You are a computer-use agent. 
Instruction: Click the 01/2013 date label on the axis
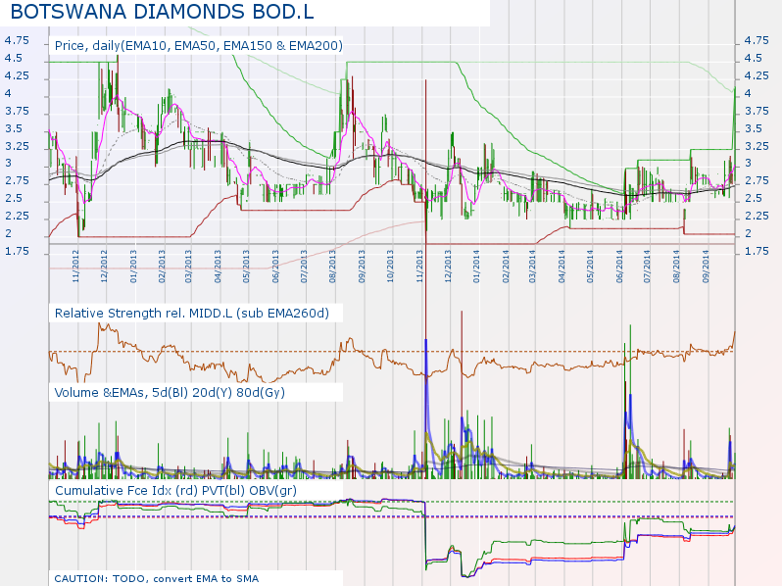133,267
